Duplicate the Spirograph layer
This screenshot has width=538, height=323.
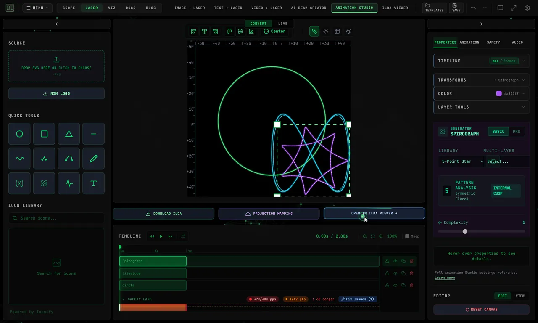[403, 261]
